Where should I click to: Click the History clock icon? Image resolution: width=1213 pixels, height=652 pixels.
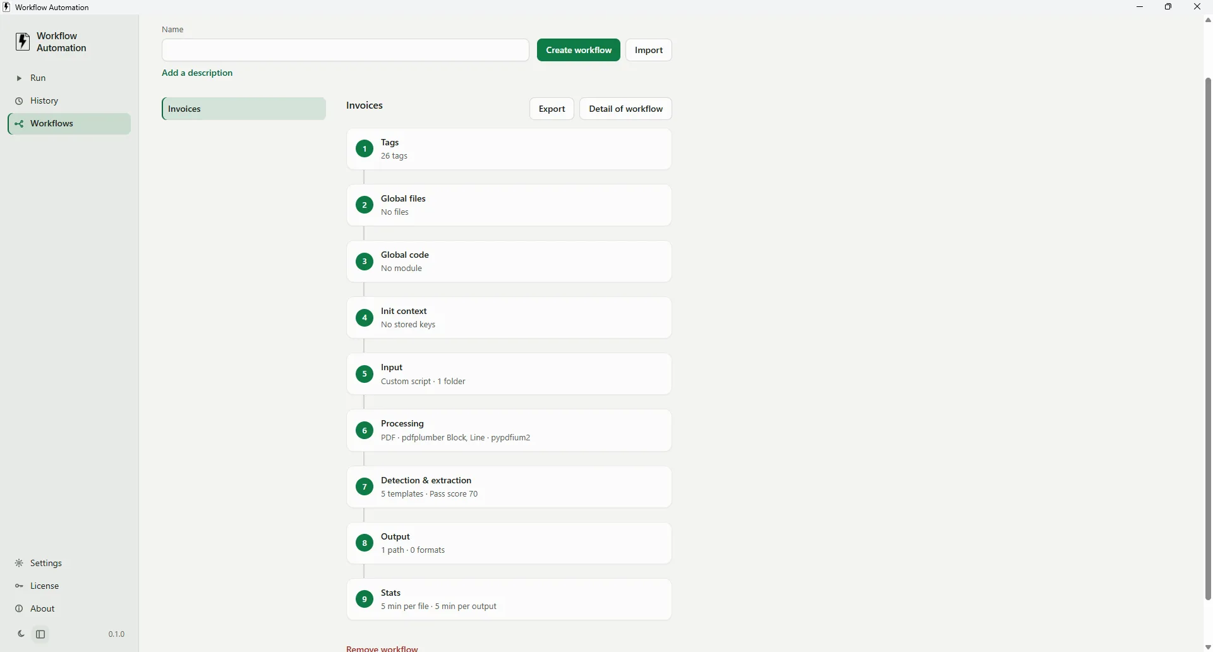pos(19,101)
